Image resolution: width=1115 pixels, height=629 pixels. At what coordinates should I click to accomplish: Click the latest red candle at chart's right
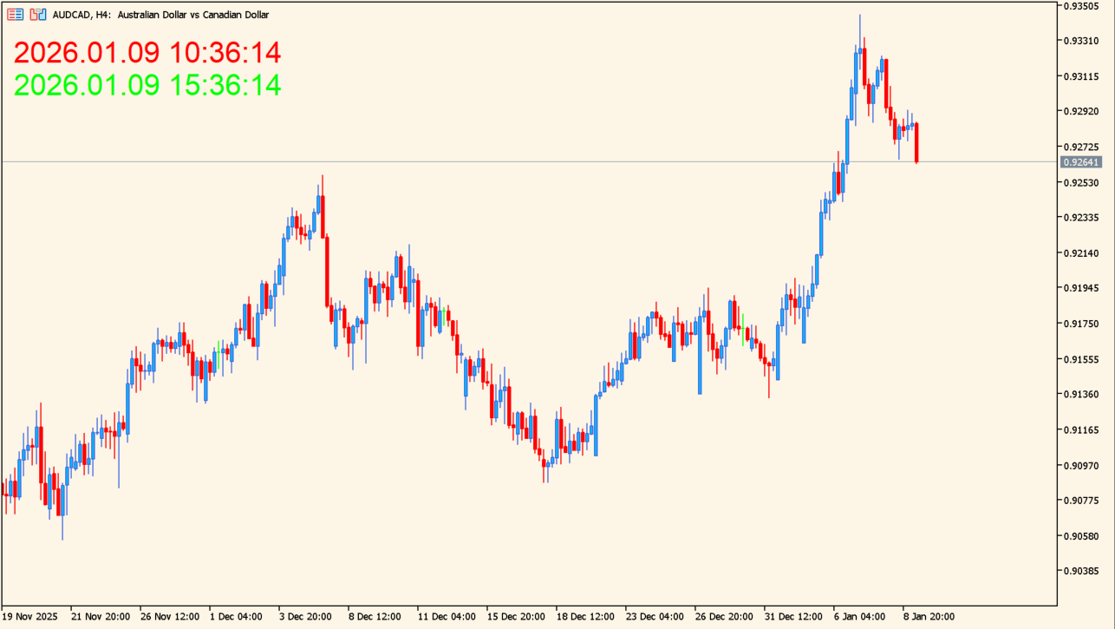(x=916, y=142)
